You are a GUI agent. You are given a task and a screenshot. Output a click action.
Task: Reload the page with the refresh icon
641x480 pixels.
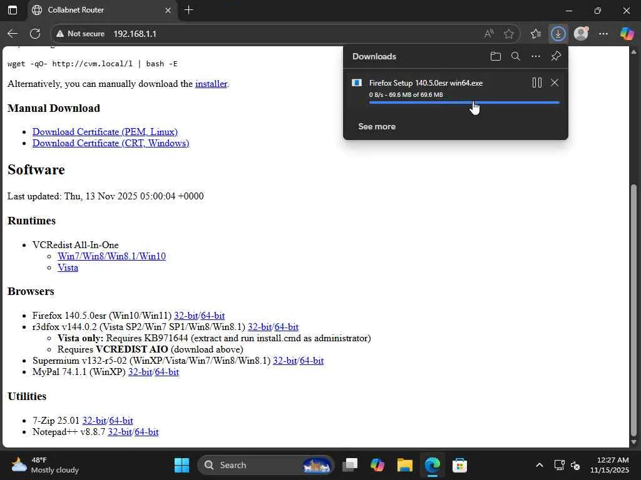click(35, 34)
